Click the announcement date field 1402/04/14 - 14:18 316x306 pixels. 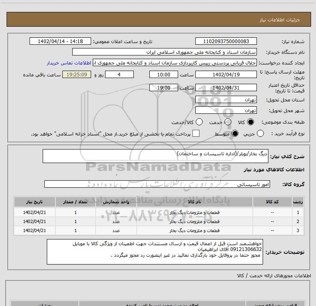point(60,41)
